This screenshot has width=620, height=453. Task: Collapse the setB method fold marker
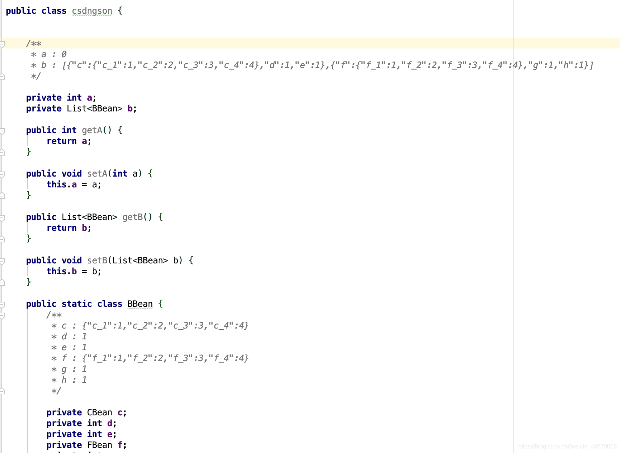click(2, 261)
